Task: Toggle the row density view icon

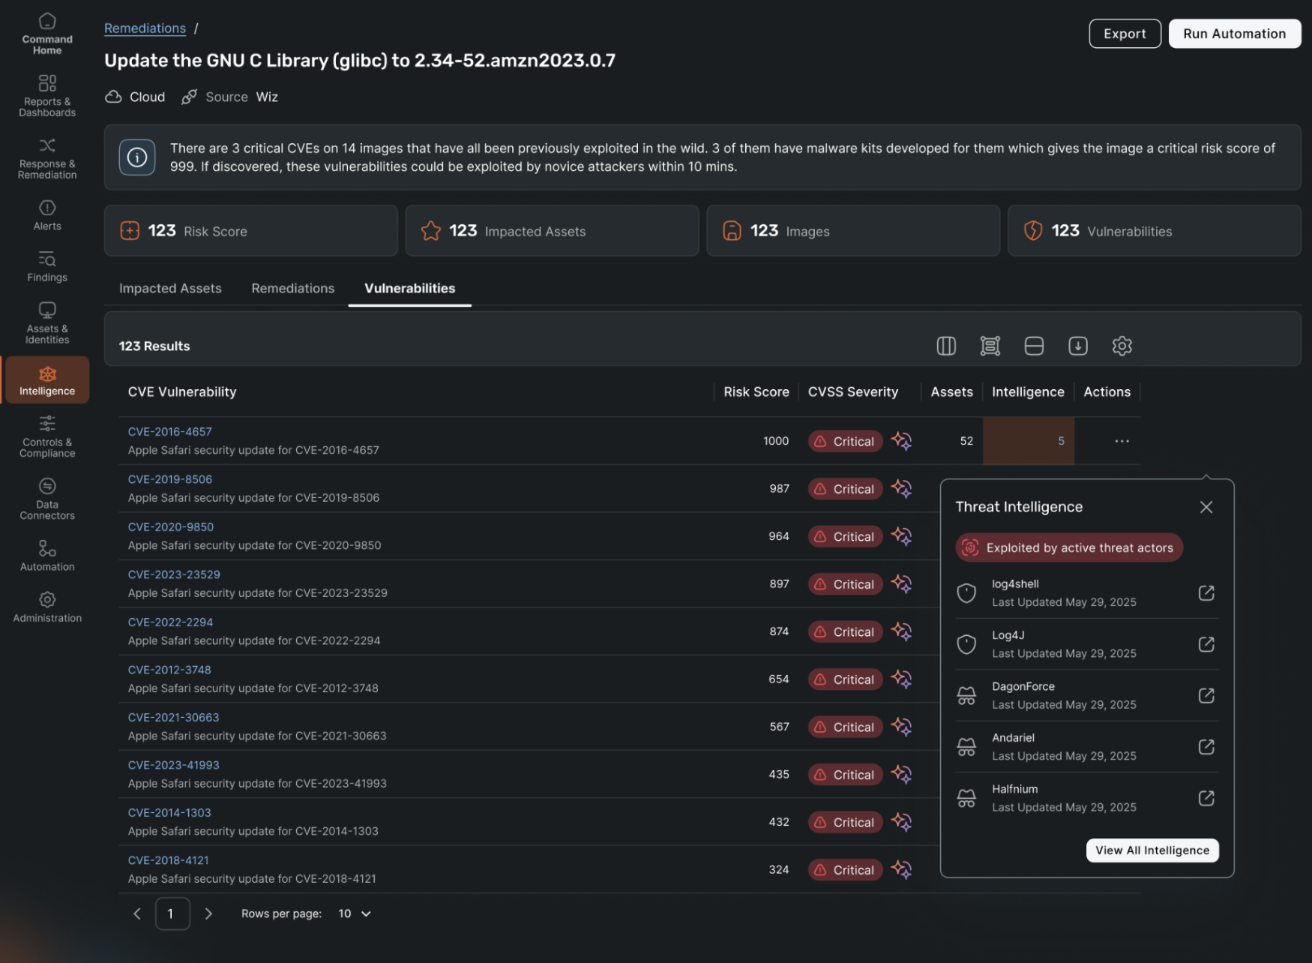Action: [1034, 346]
